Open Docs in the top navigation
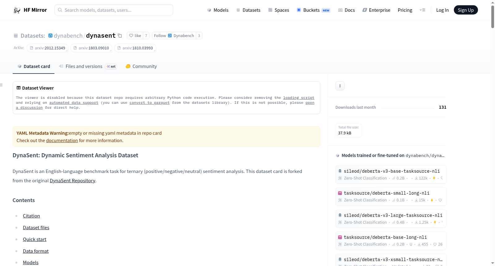The image size is (495, 266). pos(346,10)
